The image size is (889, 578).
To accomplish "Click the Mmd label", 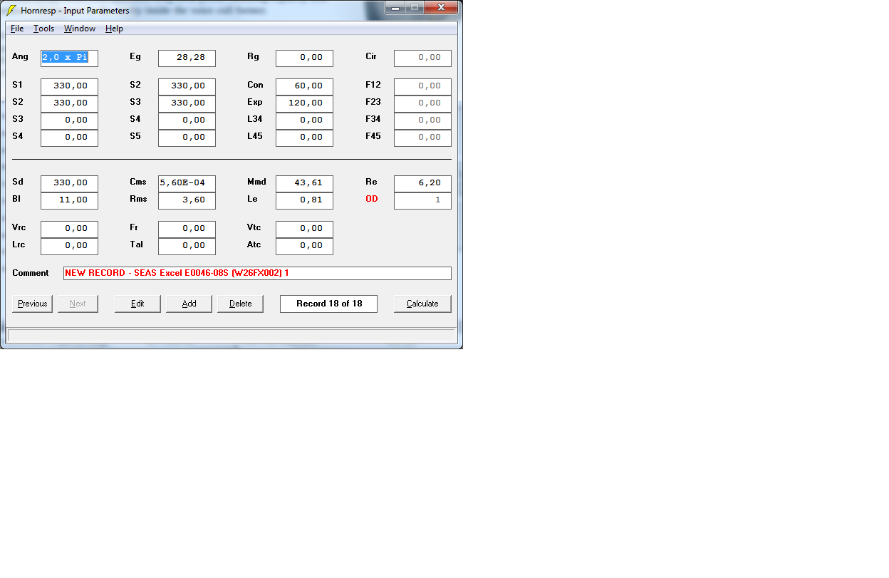I will click(x=256, y=182).
